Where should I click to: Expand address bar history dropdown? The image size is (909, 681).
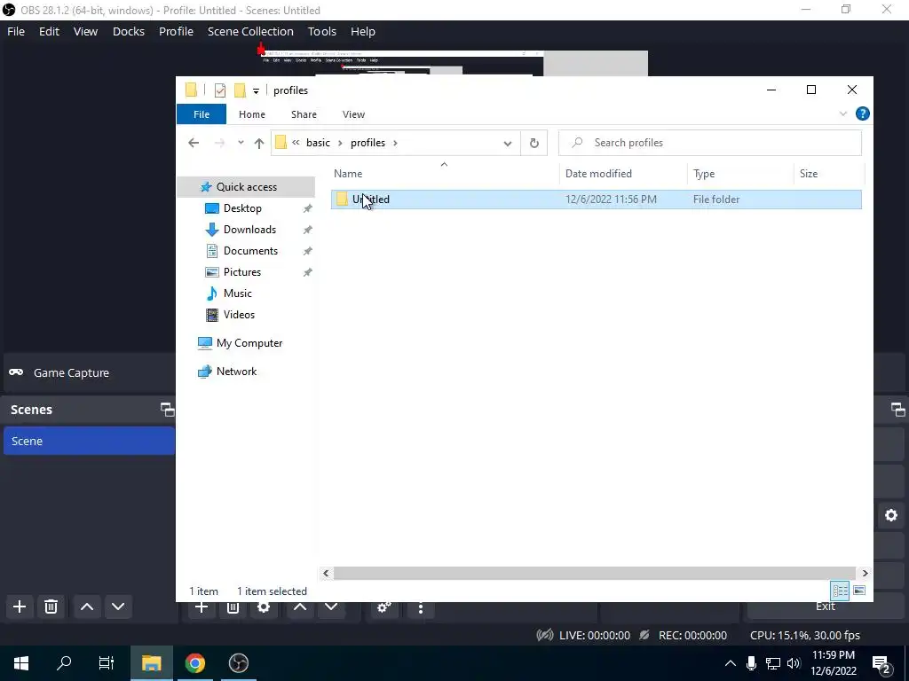508,143
